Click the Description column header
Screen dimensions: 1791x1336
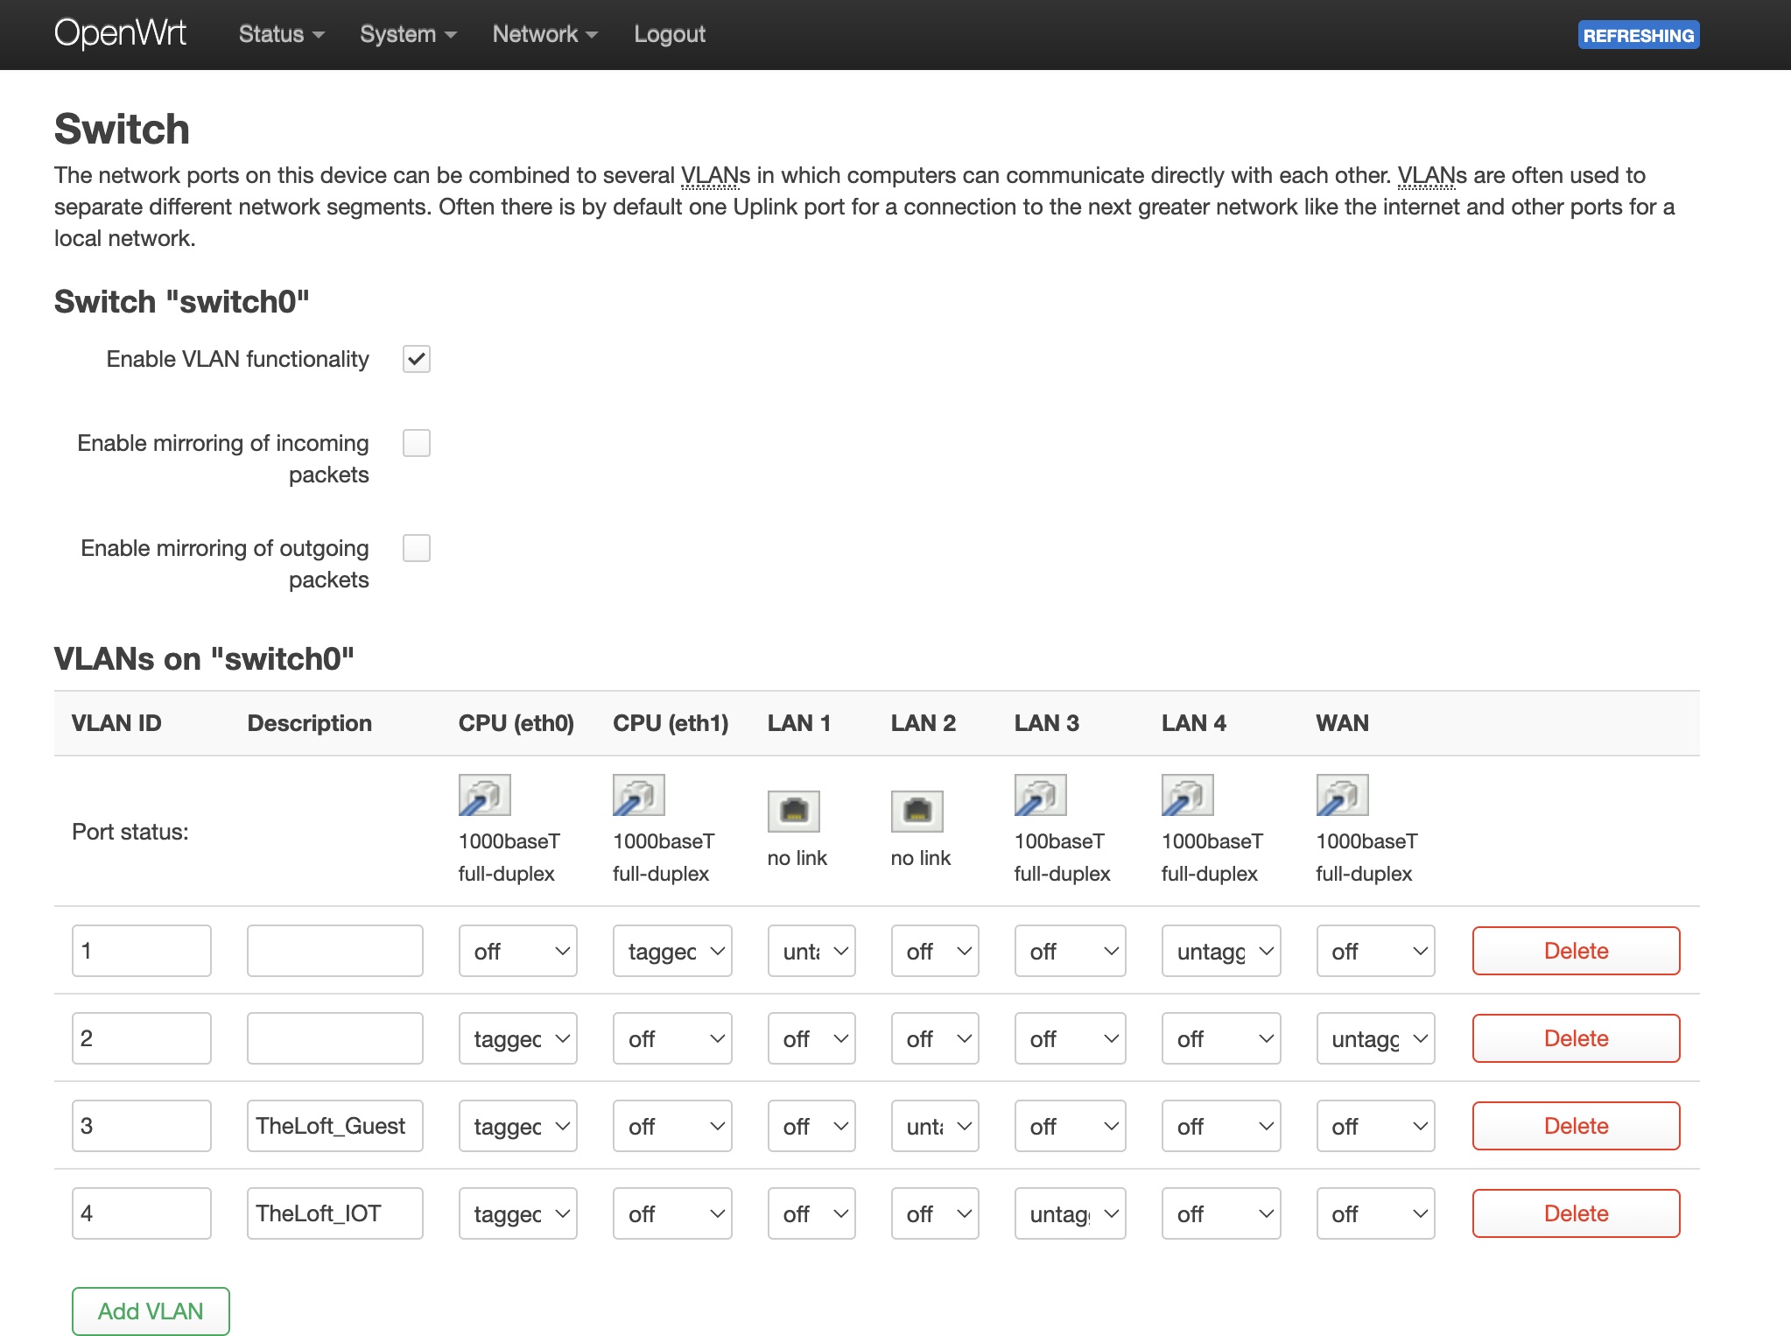[x=310, y=723]
